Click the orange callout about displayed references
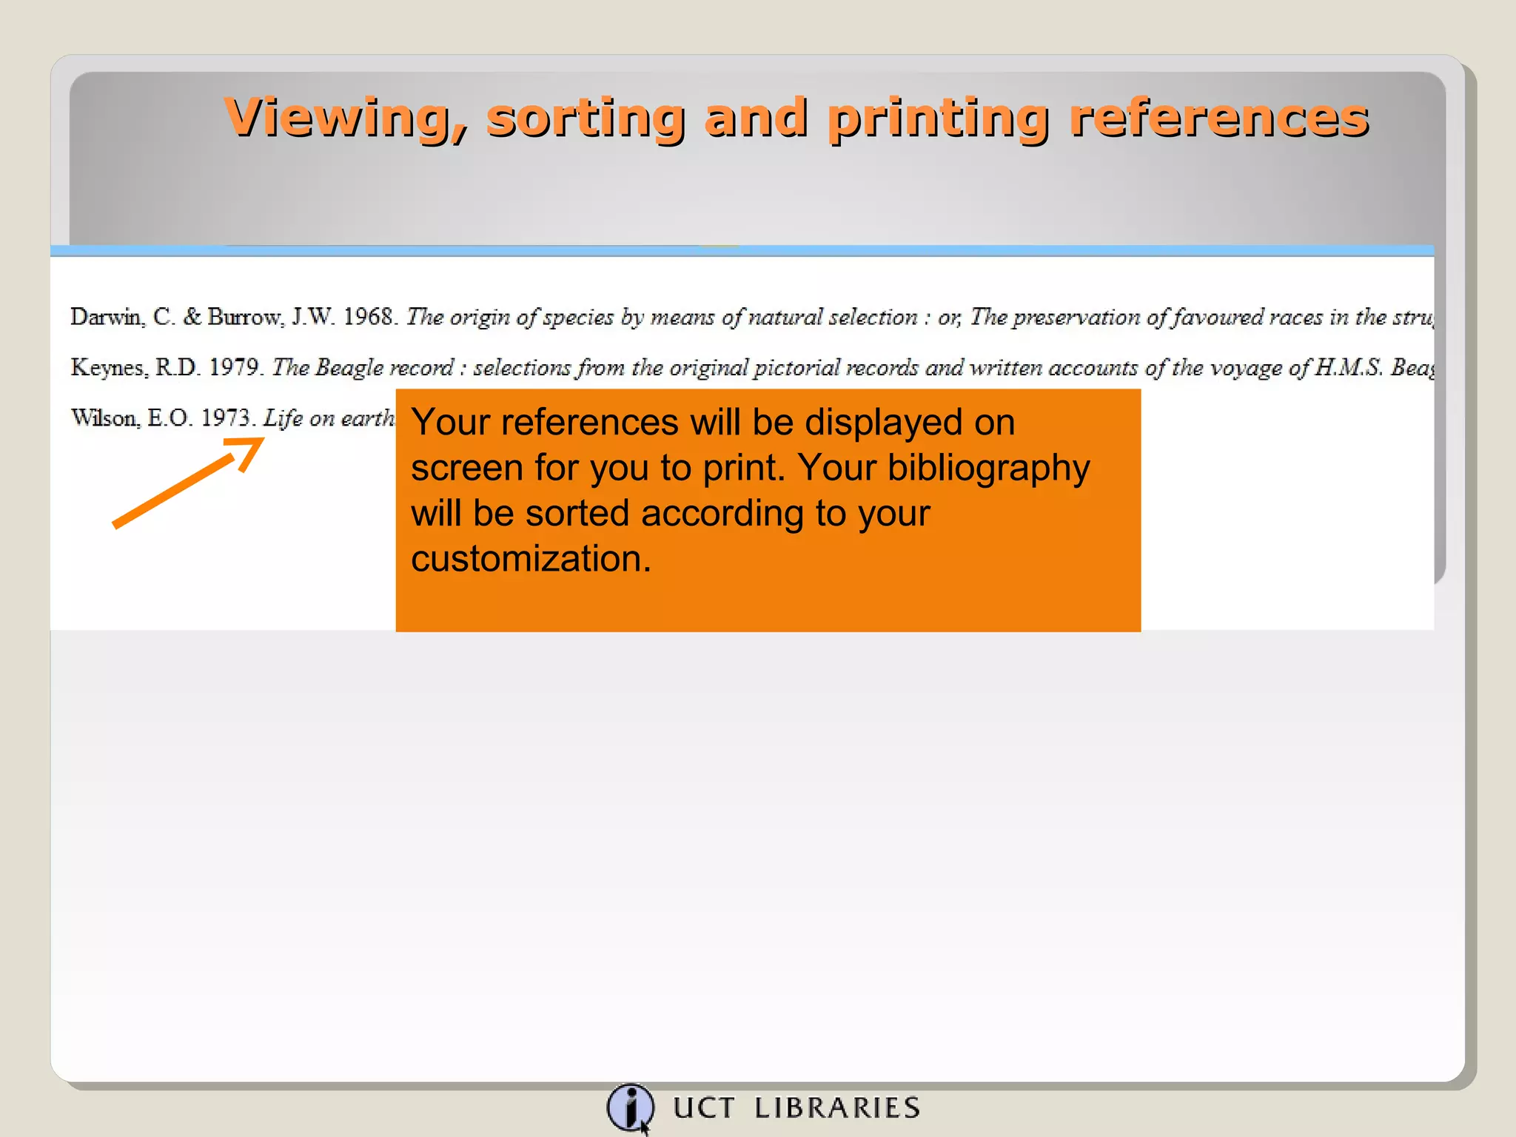Viewport: 1516px width, 1137px height. click(768, 510)
